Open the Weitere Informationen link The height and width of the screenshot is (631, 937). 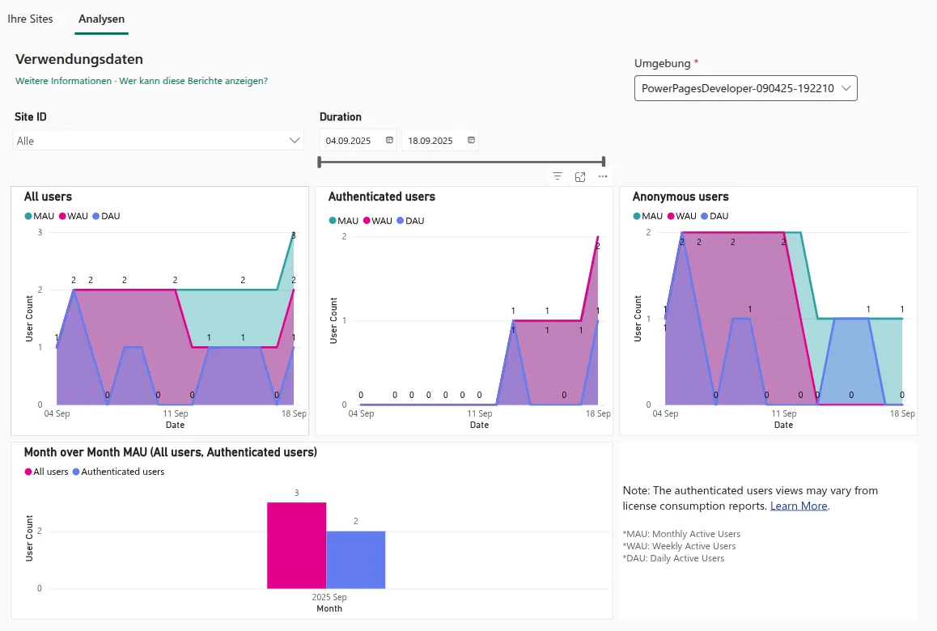point(63,81)
